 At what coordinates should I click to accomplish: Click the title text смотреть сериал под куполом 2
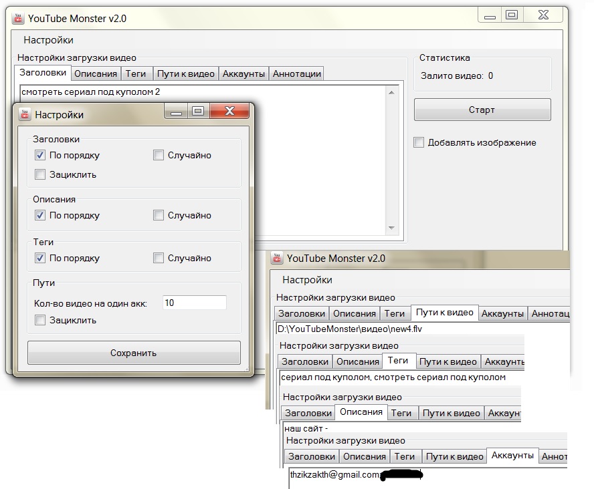pyautogui.click(x=91, y=92)
